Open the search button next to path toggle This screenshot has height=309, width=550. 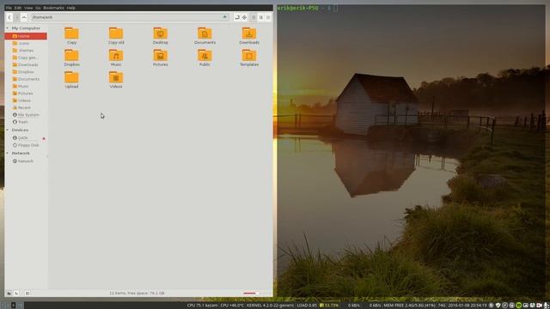coord(244,17)
